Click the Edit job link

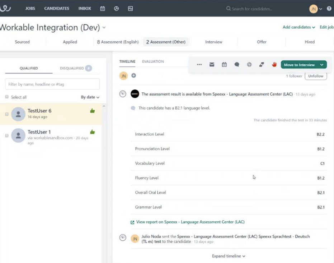click(326, 27)
